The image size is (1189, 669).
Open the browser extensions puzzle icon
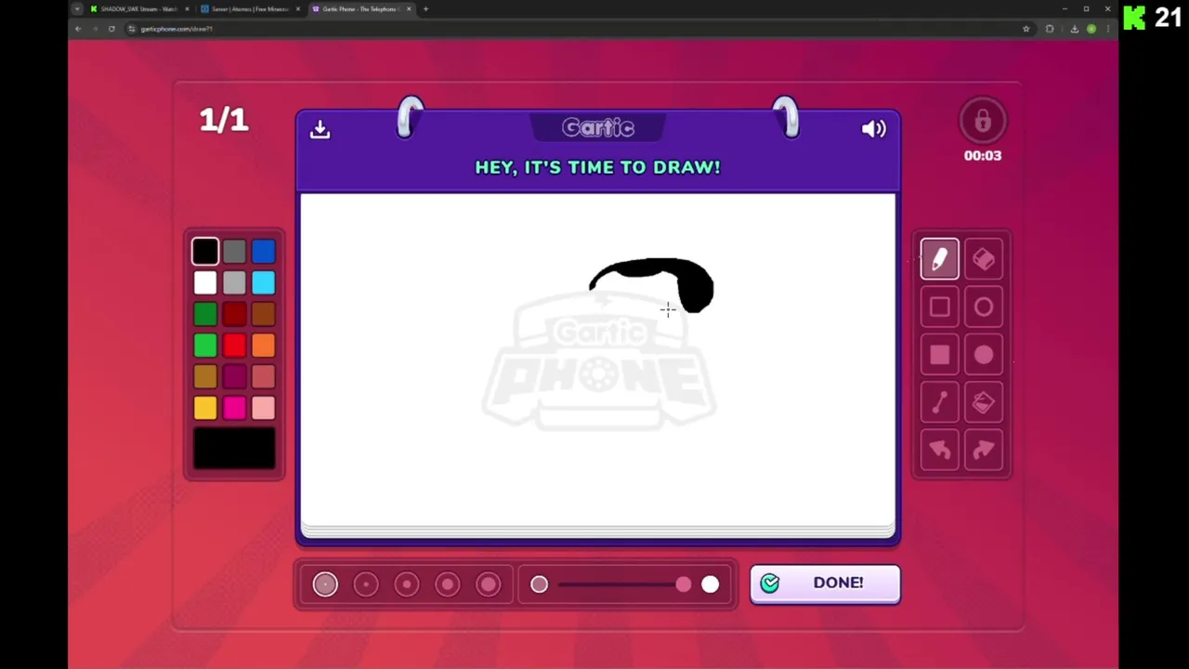pyautogui.click(x=1050, y=29)
